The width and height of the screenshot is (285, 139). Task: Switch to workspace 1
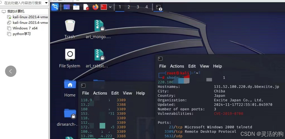[x=119, y=7]
